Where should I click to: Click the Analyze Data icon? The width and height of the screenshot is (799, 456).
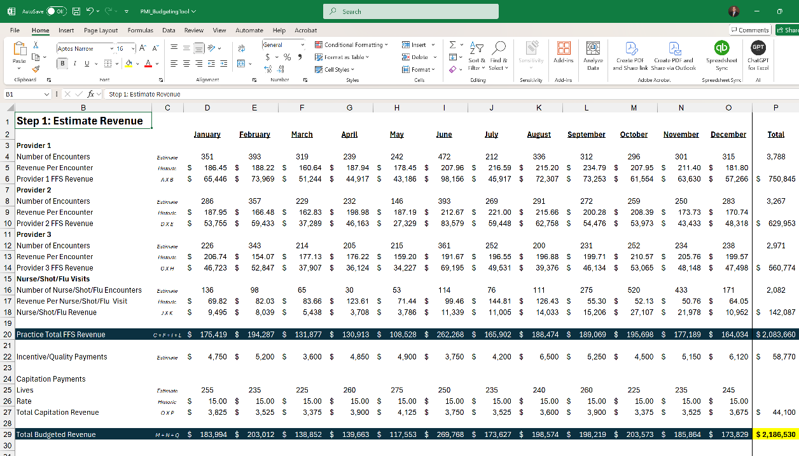click(592, 56)
